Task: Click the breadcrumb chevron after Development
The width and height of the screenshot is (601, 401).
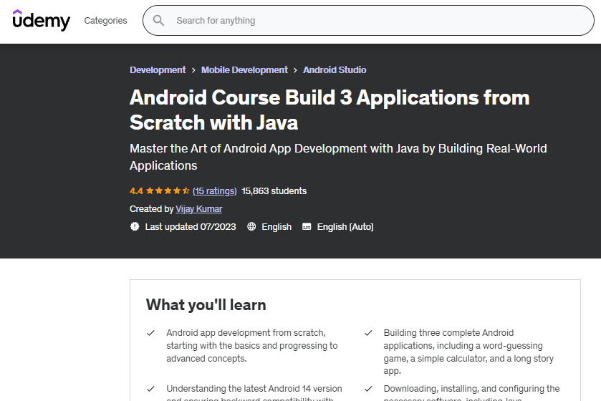Action: (193, 70)
